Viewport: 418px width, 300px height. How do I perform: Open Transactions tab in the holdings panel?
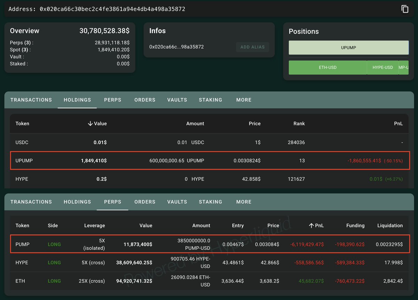31,100
